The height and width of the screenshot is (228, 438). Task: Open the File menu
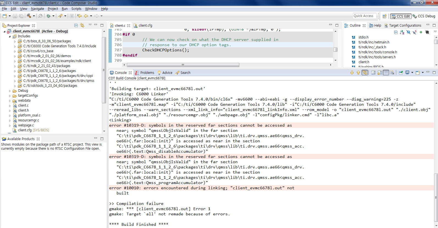(4, 9)
